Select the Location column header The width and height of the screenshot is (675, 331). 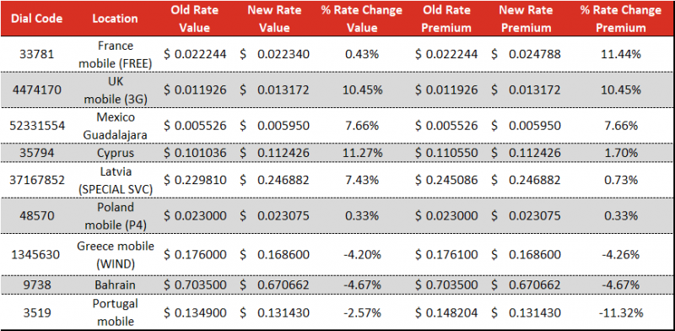tap(115, 19)
